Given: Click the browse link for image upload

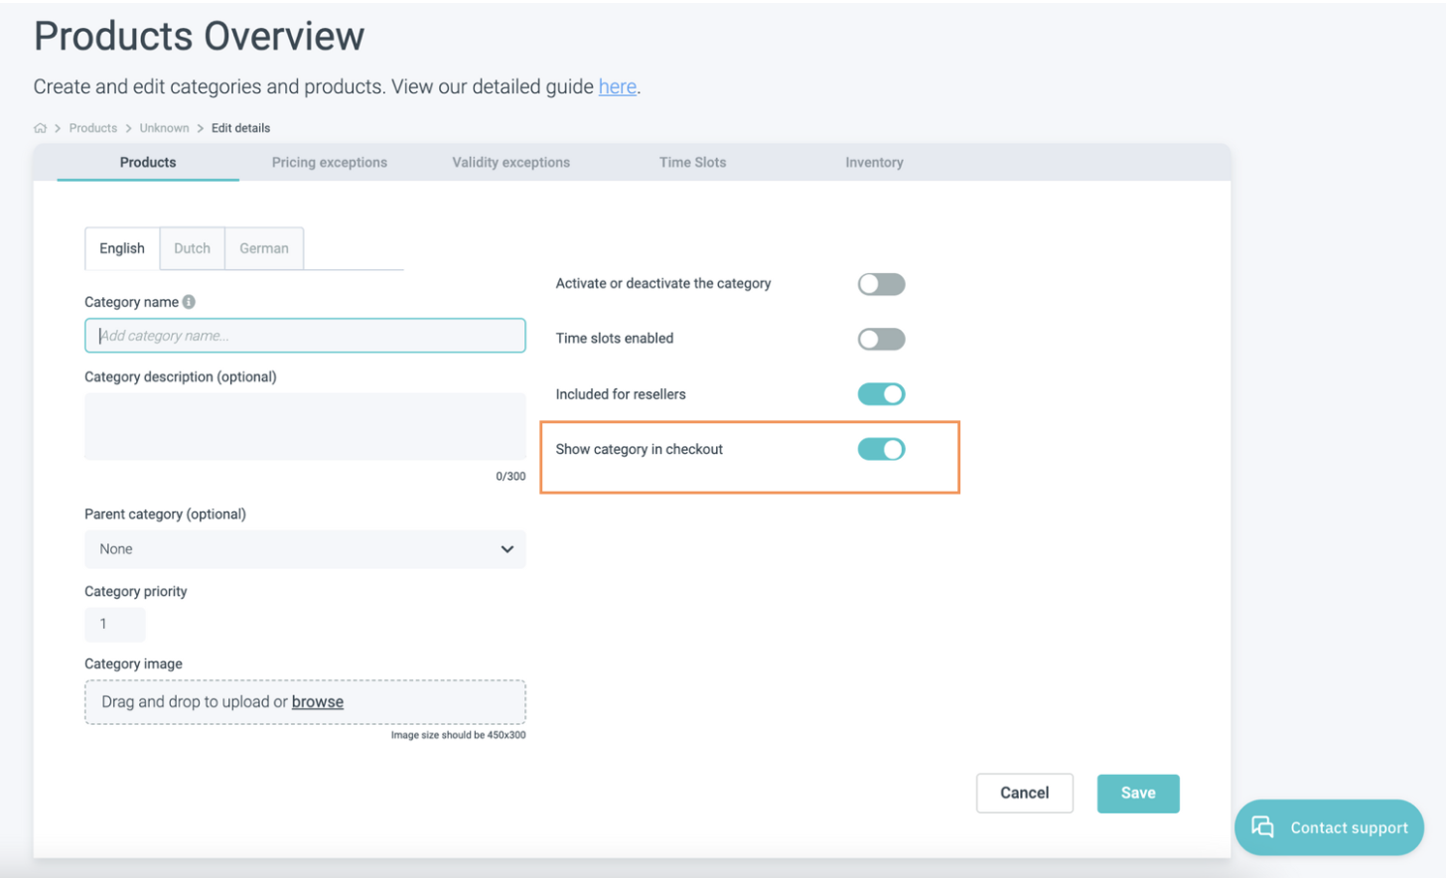Looking at the screenshot, I should point(318,702).
